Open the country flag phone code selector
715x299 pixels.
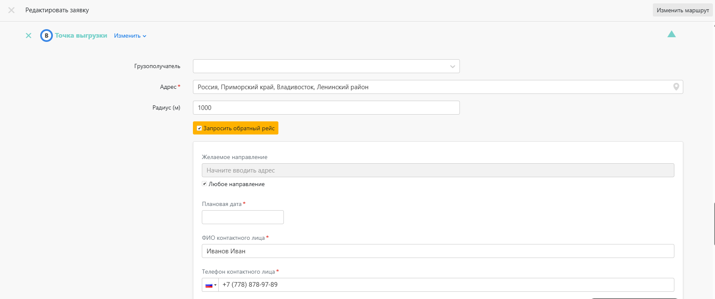coord(210,285)
